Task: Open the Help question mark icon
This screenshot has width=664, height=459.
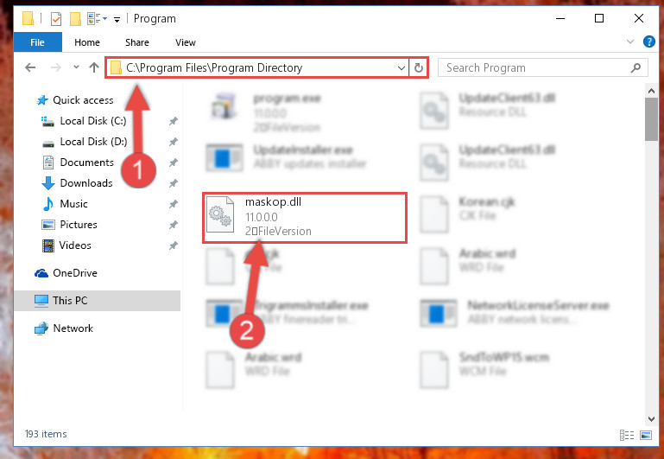Action: tap(648, 41)
